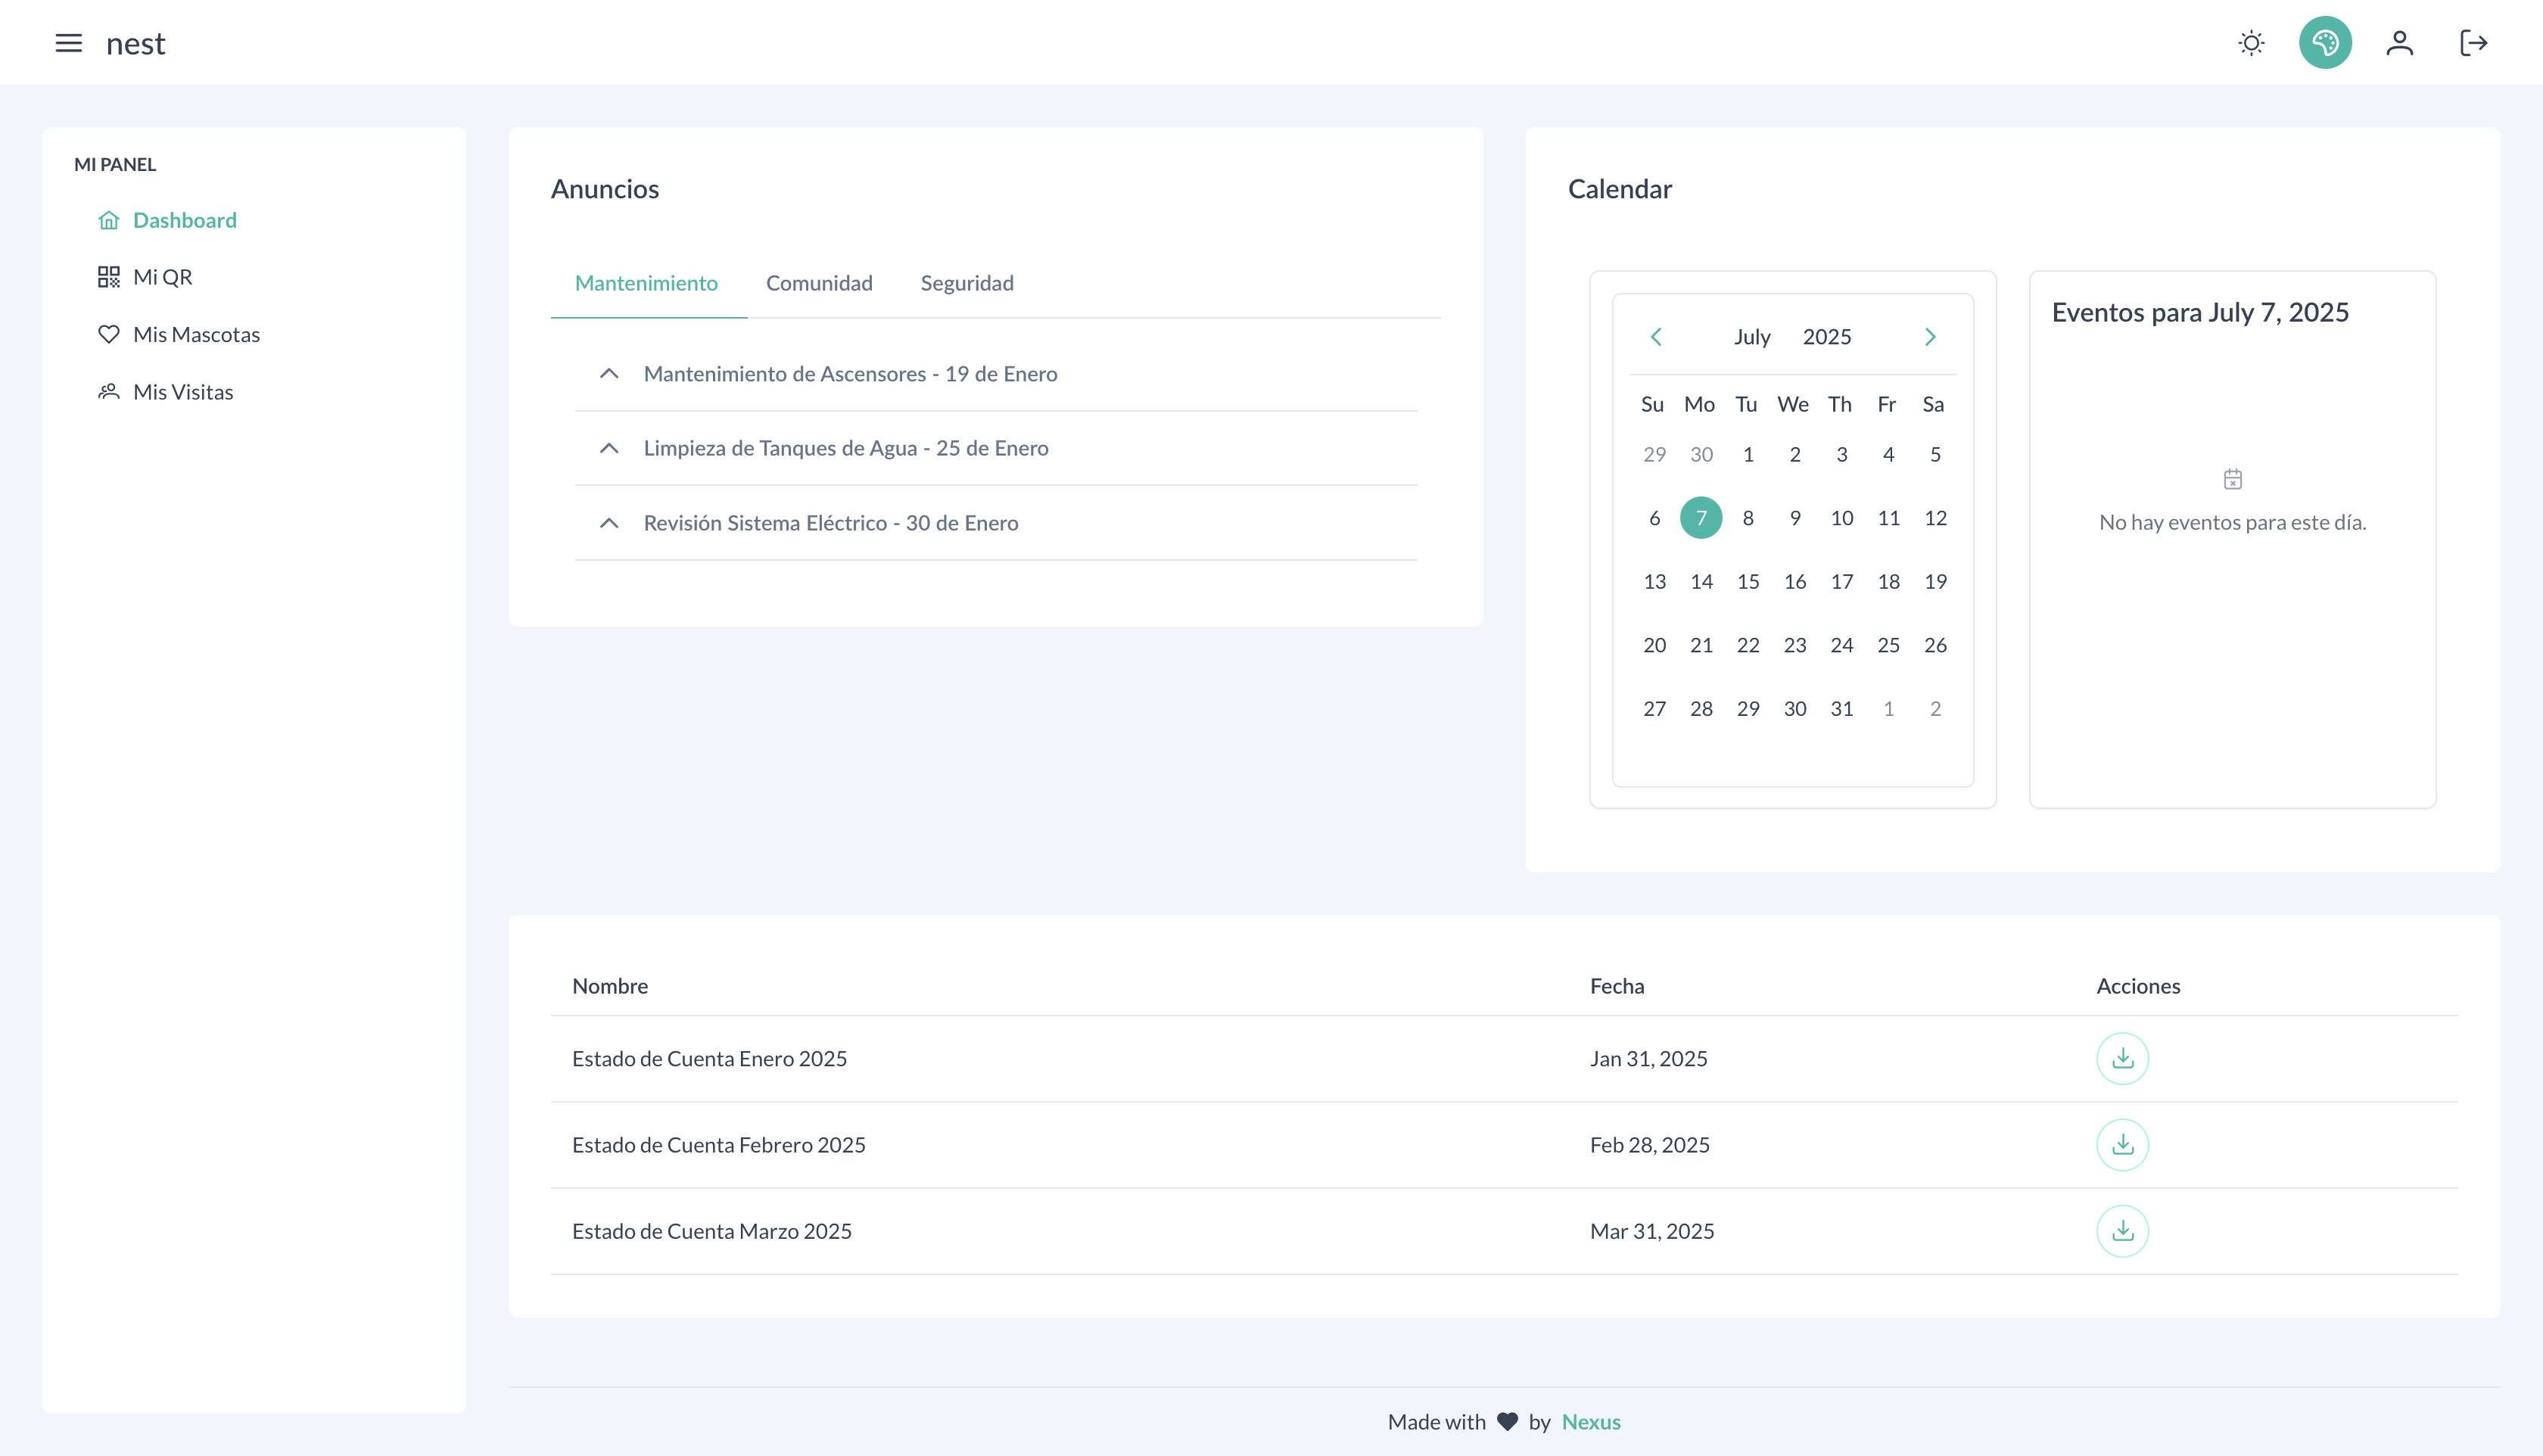Toggle light/dark mode sun icon
2543x1456 pixels.
[2251, 43]
